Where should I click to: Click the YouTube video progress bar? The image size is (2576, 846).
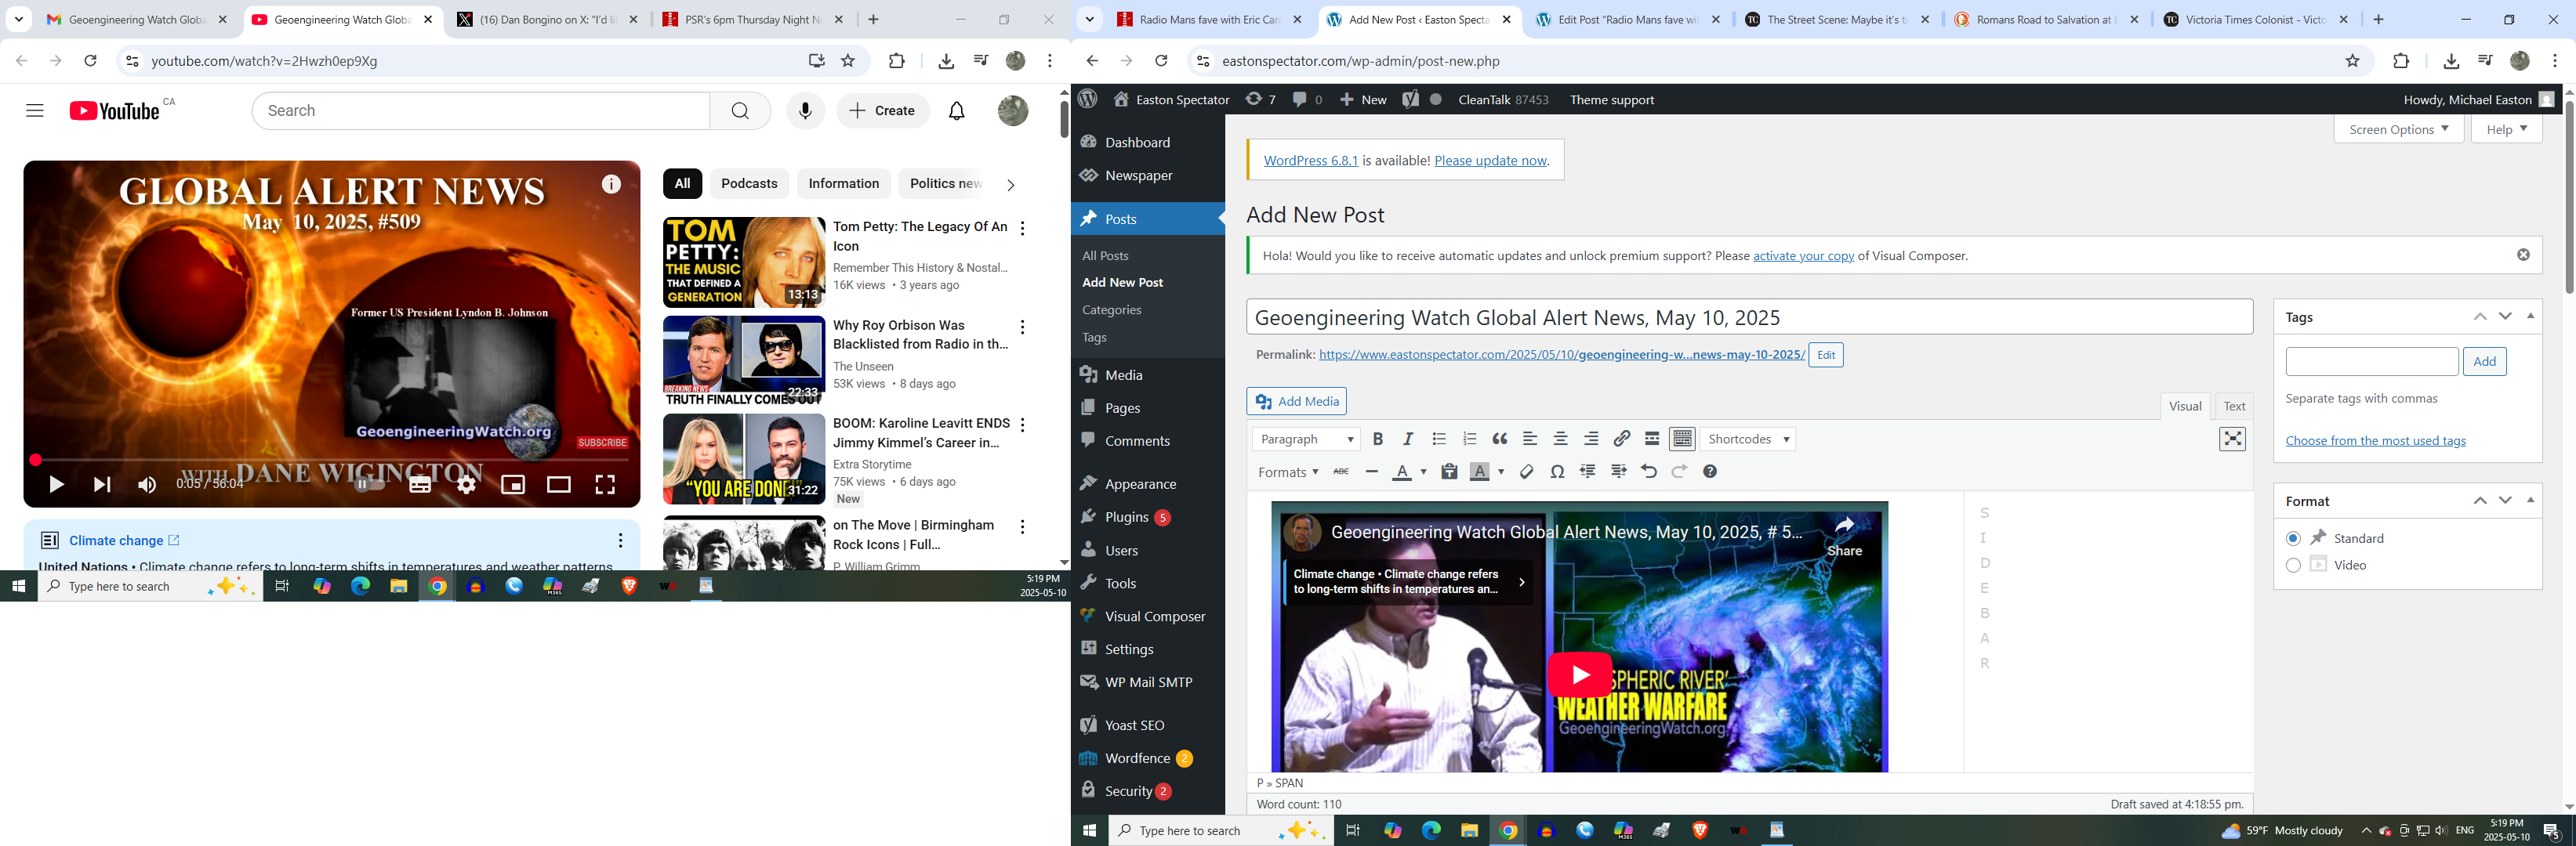pos(330,461)
